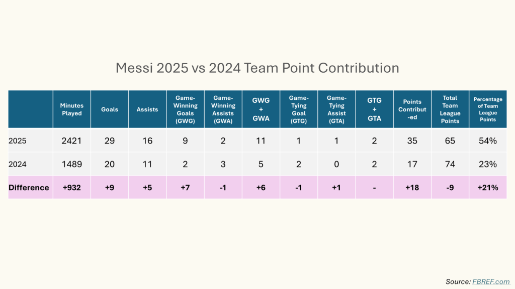This screenshot has width=515, height=289.
Task: Select the Assists column header
Action: (x=147, y=109)
